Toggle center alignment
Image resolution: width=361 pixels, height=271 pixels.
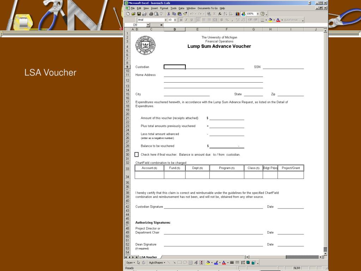coord(204,20)
